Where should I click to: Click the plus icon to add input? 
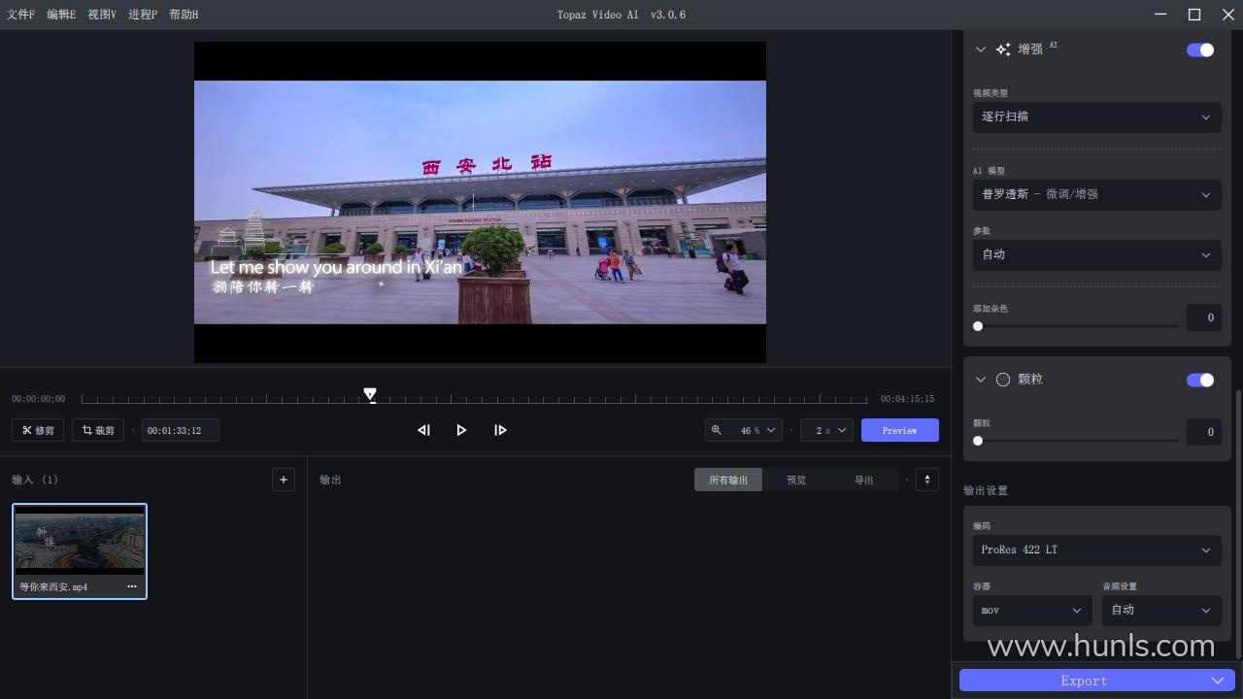tap(284, 480)
